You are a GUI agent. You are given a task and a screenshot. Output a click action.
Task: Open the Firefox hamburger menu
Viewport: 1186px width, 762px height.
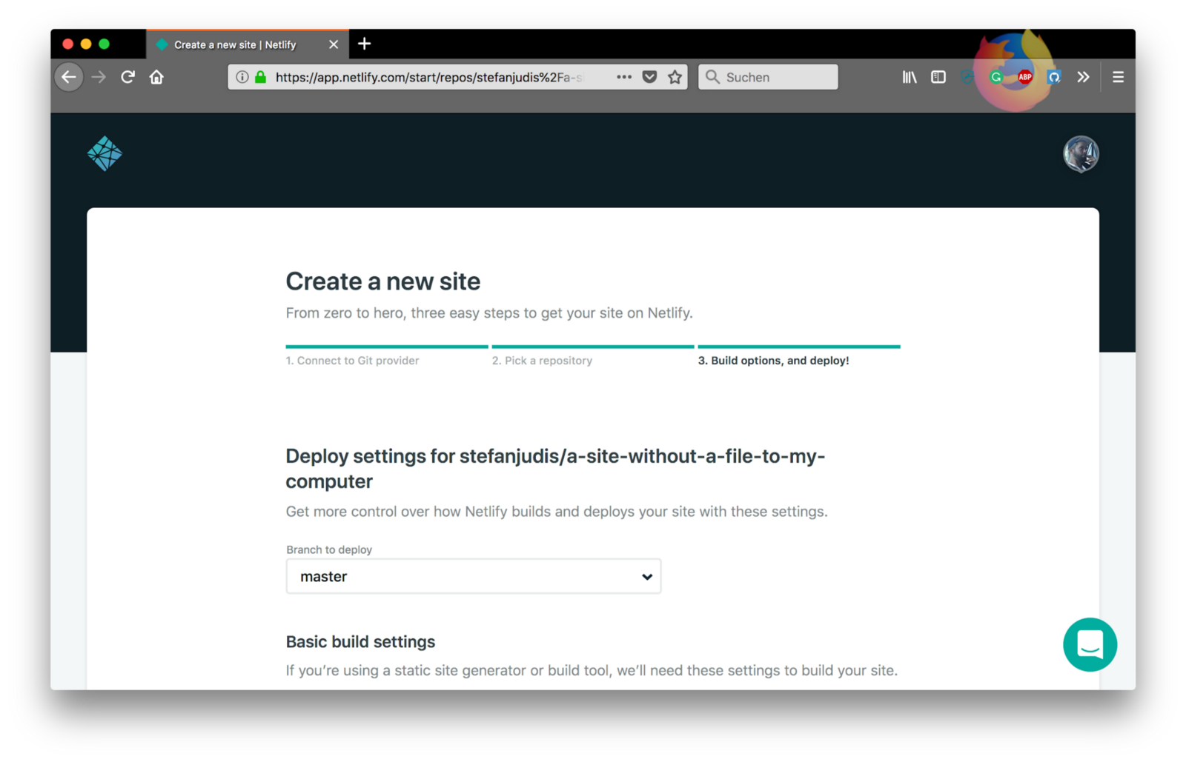coord(1119,77)
